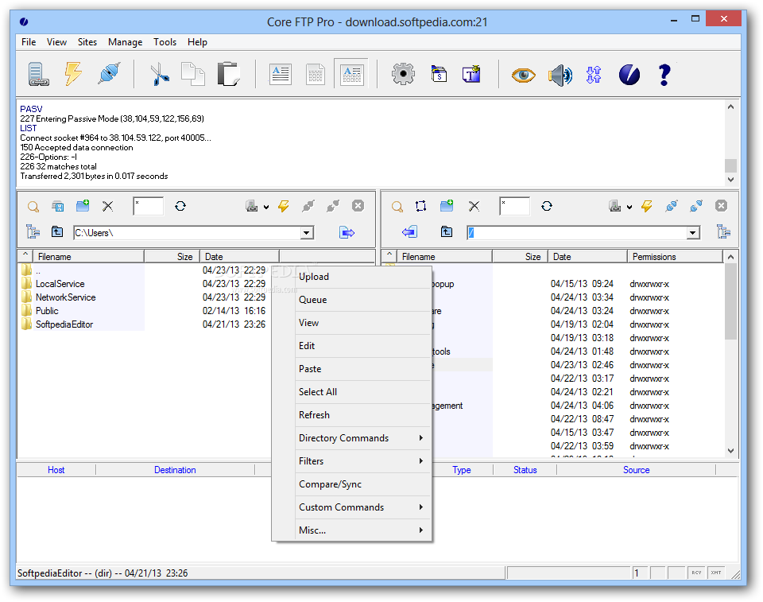This screenshot has height=602, width=763.
Task: Select the LocalService folder
Action: (60, 283)
